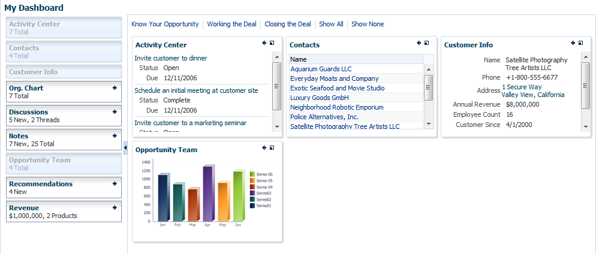Maximize the Activity Center panel
Viewport: 596px width, 254px height.
(272, 43)
